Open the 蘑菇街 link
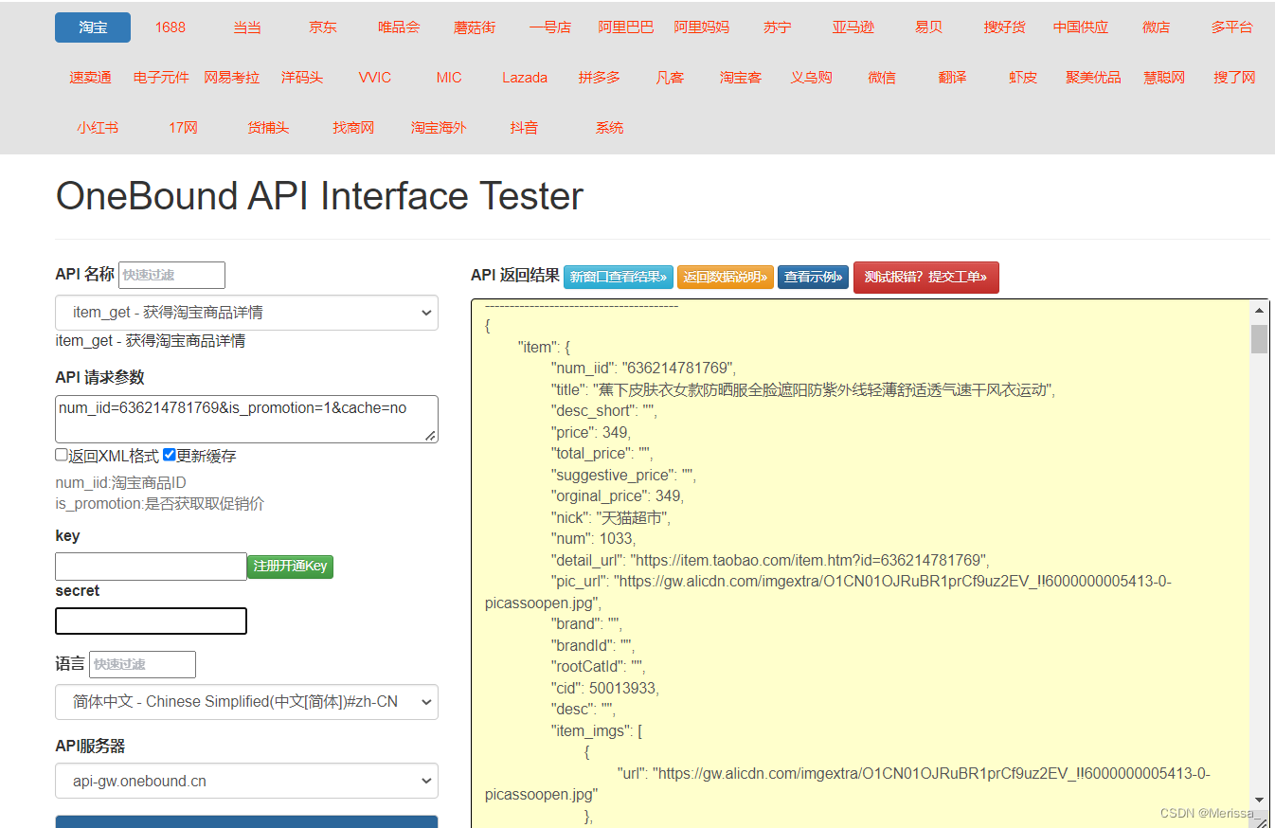The height and width of the screenshot is (828, 1275). pos(475,27)
